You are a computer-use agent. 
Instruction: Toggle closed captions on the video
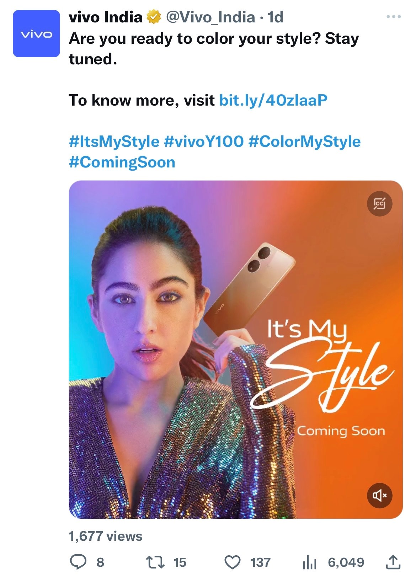coord(379,204)
